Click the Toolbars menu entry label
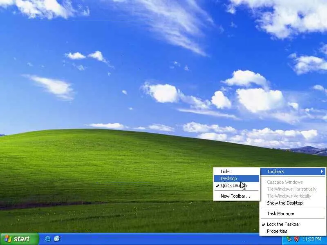Image resolution: width=327 pixels, height=245 pixels. coord(275,171)
